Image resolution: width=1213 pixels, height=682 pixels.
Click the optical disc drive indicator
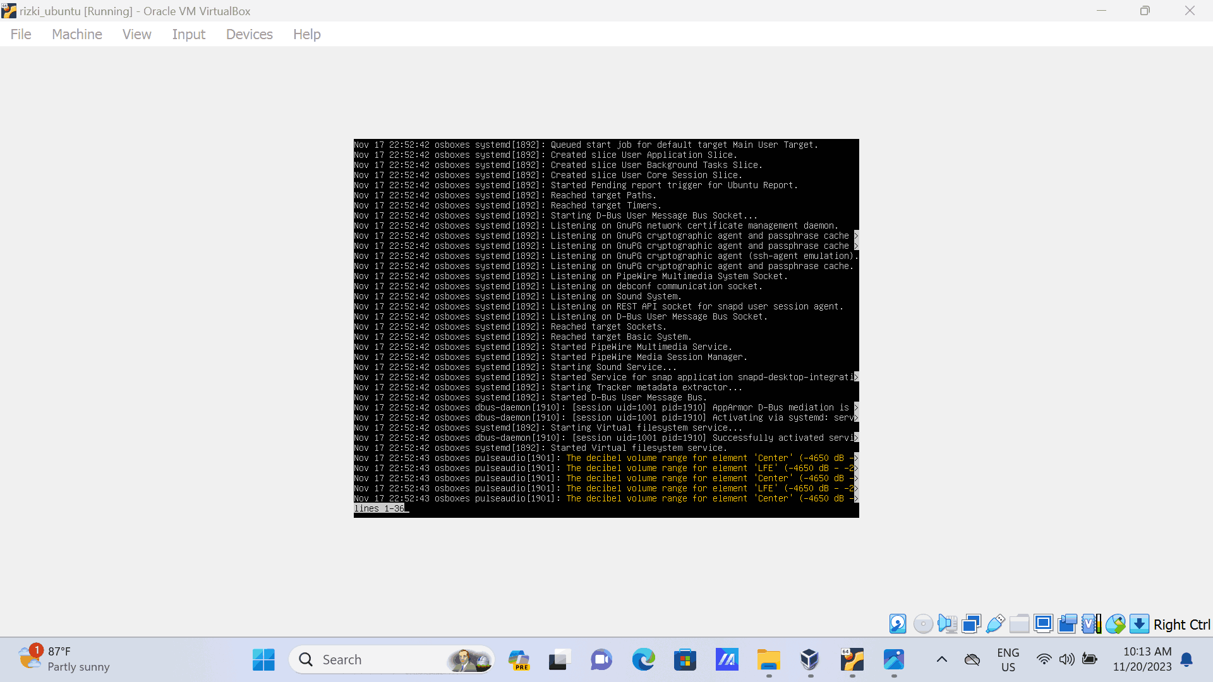point(922,624)
